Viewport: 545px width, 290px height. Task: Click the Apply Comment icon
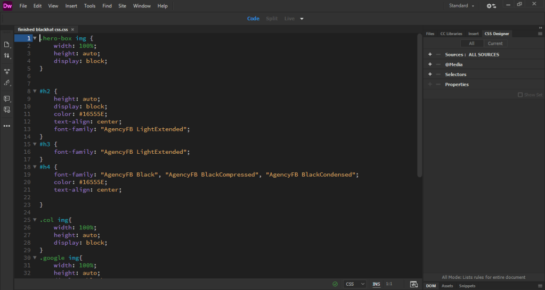(x=7, y=98)
